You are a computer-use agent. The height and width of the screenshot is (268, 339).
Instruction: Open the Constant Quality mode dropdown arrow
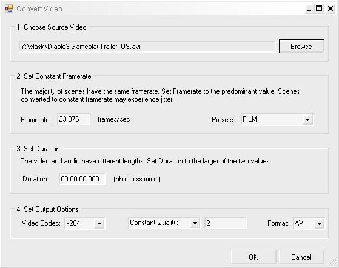(x=195, y=223)
